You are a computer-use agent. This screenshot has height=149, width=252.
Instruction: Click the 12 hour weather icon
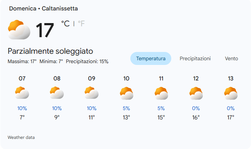click(x=196, y=93)
